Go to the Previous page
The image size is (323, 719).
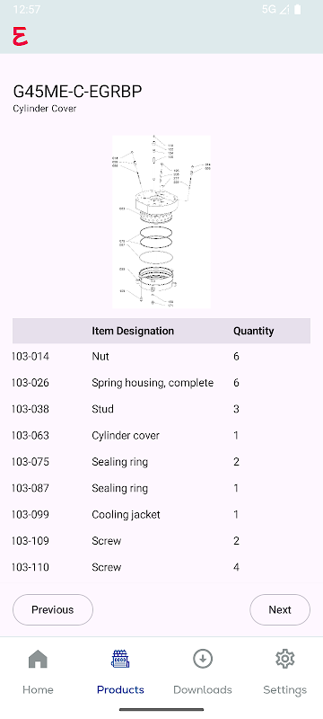click(53, 610)
